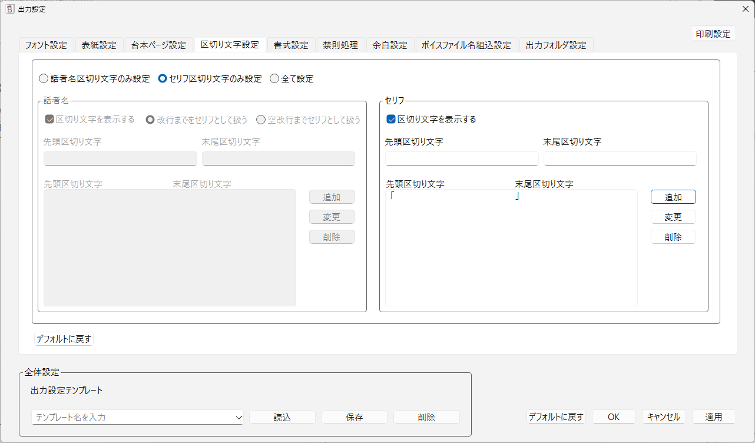Open the 書式設定 tab

click(291, 44)
